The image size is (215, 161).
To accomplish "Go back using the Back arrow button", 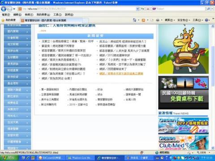I will point(4,9).
